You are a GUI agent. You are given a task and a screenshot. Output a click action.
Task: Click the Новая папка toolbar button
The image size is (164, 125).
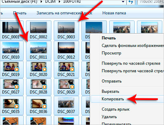[x=114, y=13]
